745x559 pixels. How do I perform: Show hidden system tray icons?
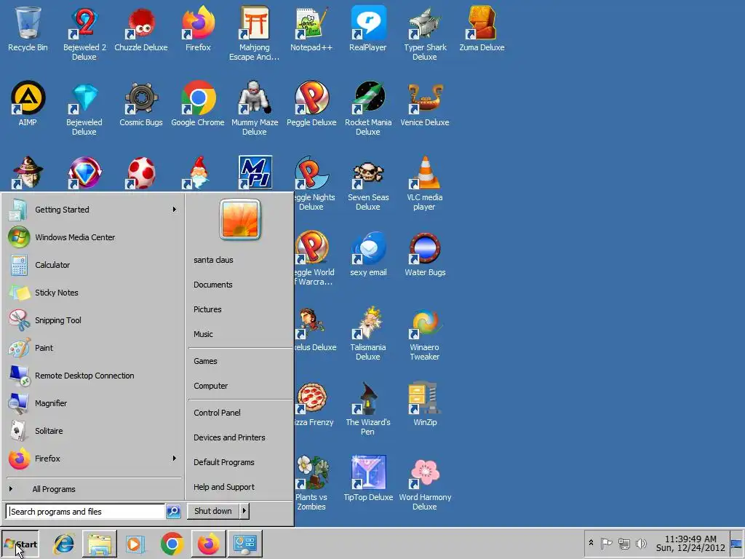(x=591, y=542)
